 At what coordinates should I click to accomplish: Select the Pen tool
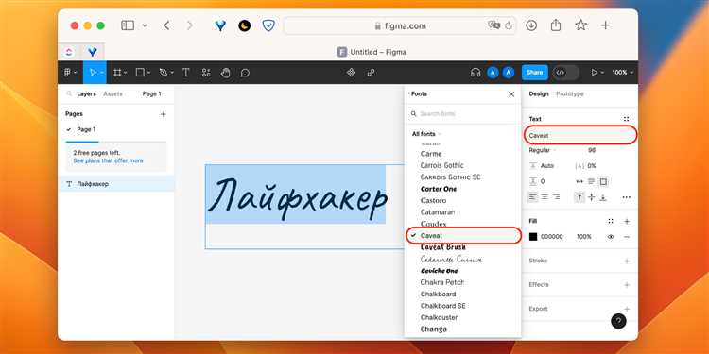(x=164, y=73)
